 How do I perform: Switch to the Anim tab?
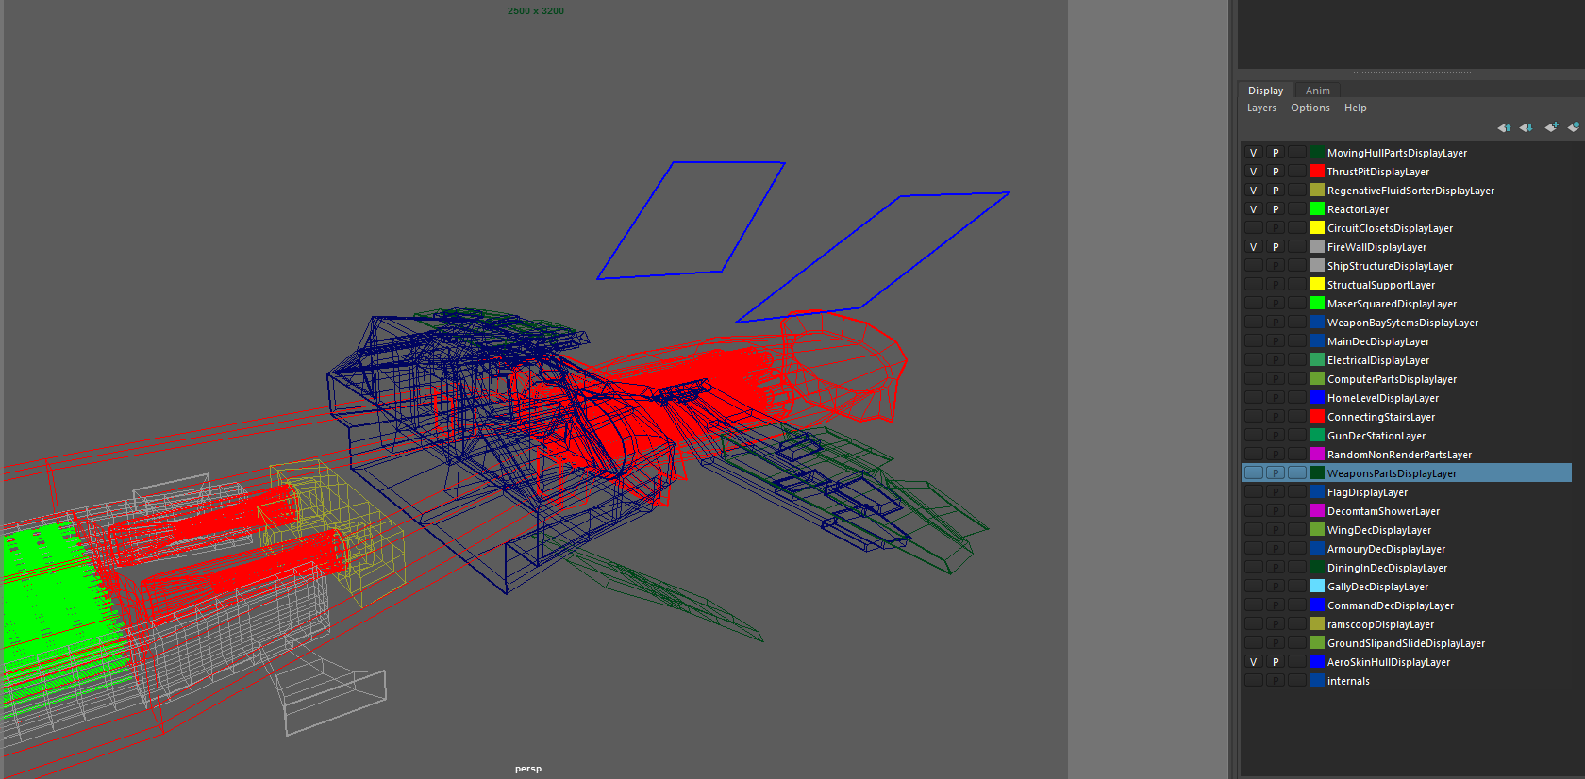(1317, 91)
